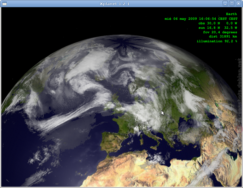The image size is (243, 188).
Task: Click the 'fov 20,4 degrees' line
Action: [x=220, y=32]
